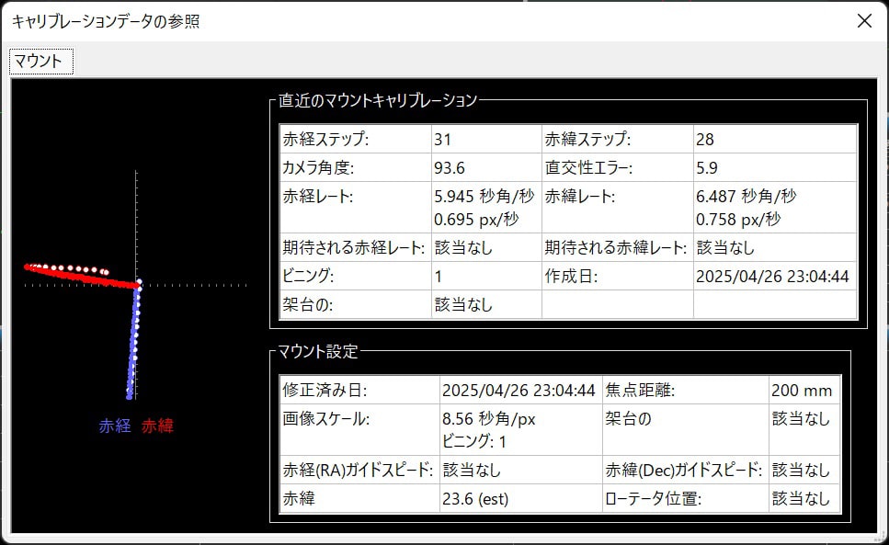889x545 pixels.
Task: Click the ビニング value 1 cell
Action: tap(486, 276)
